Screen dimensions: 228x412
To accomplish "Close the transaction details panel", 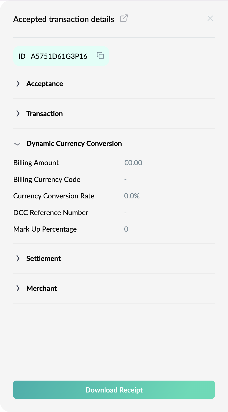I will (210, 18).
